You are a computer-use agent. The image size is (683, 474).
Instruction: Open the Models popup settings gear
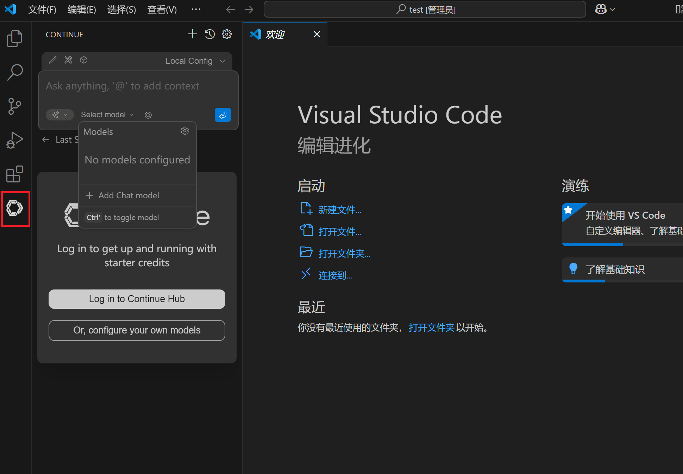pos(184,131)
